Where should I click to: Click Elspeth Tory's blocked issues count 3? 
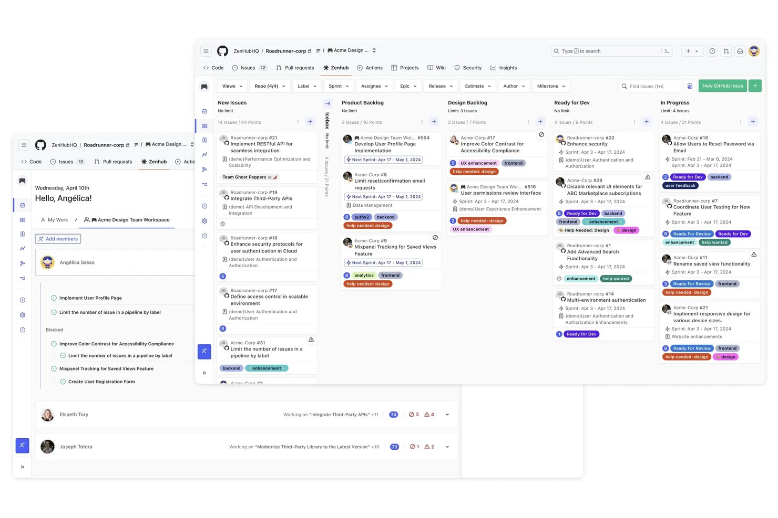(x=414, y=415)
